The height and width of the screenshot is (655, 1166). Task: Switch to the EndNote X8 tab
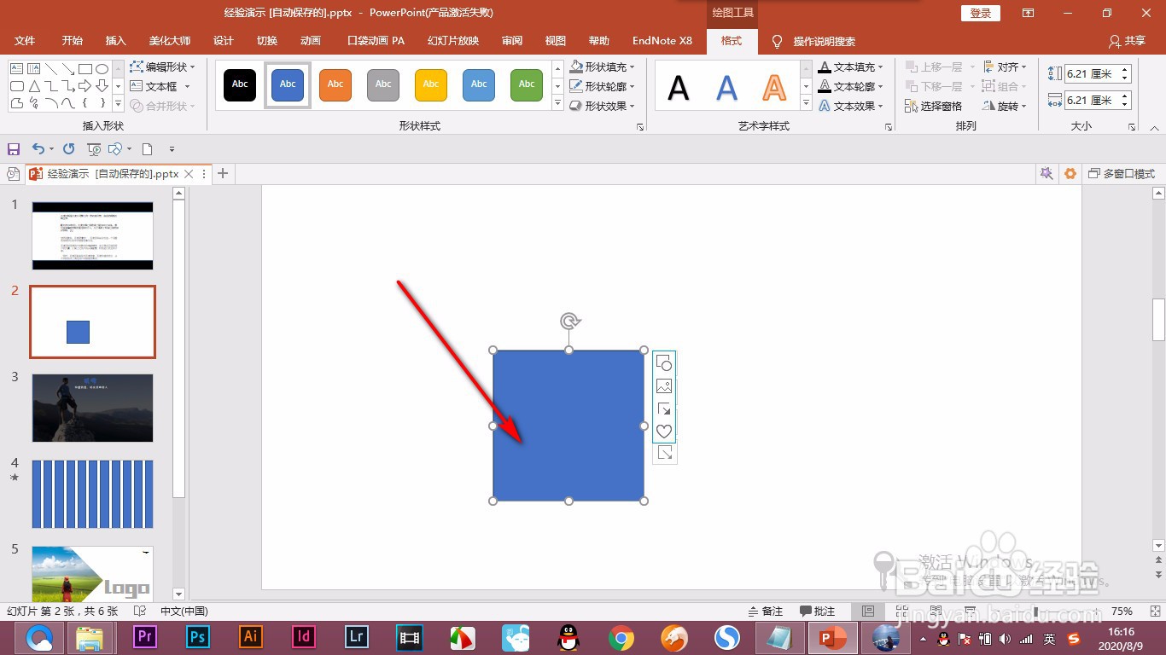pos(662,41)
